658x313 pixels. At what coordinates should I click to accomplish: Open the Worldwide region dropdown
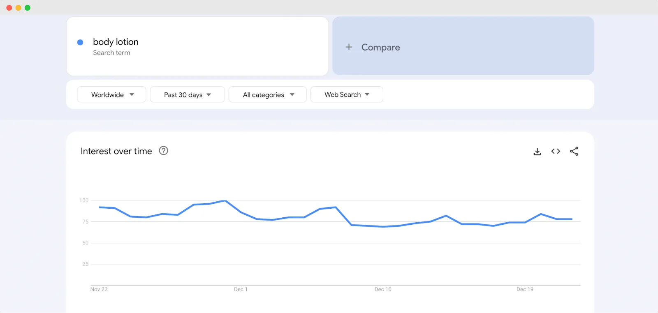point(111,94)
